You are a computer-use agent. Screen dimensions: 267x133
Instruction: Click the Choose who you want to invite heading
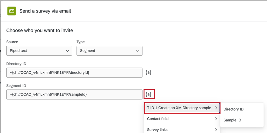click(40, 30)
